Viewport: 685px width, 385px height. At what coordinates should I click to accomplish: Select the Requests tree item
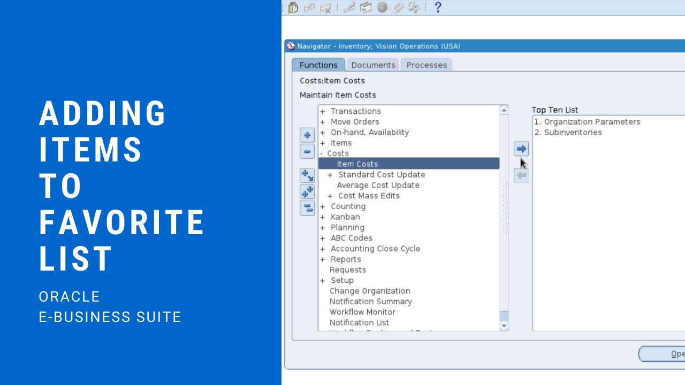[x=348, y=270]
